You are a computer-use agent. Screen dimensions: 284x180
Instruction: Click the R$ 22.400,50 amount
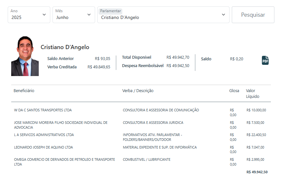click(x=256, y=135)
